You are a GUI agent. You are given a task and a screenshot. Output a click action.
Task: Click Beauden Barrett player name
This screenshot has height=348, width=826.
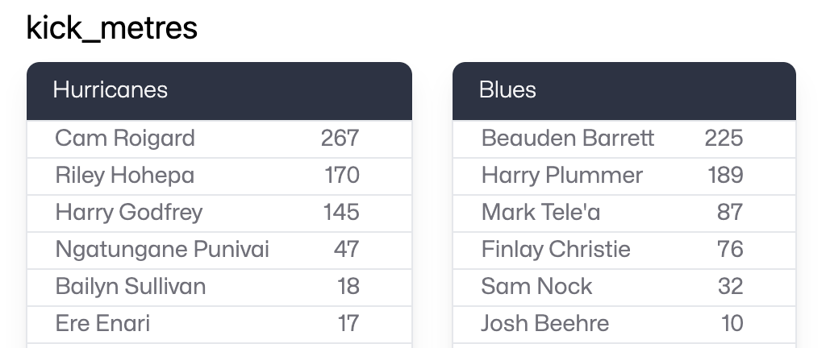click(568, 139)
